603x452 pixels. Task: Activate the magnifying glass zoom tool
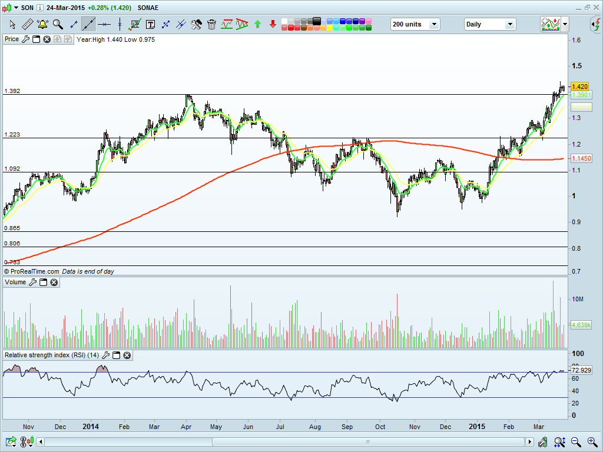pyautogui.click(x=58, y=25)
